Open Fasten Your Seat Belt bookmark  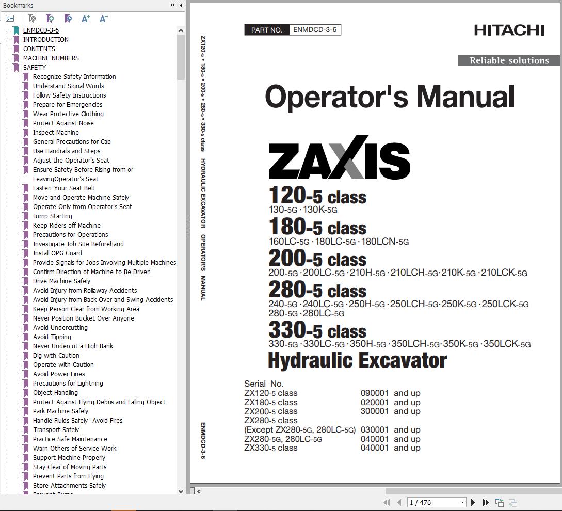[64, 188]
